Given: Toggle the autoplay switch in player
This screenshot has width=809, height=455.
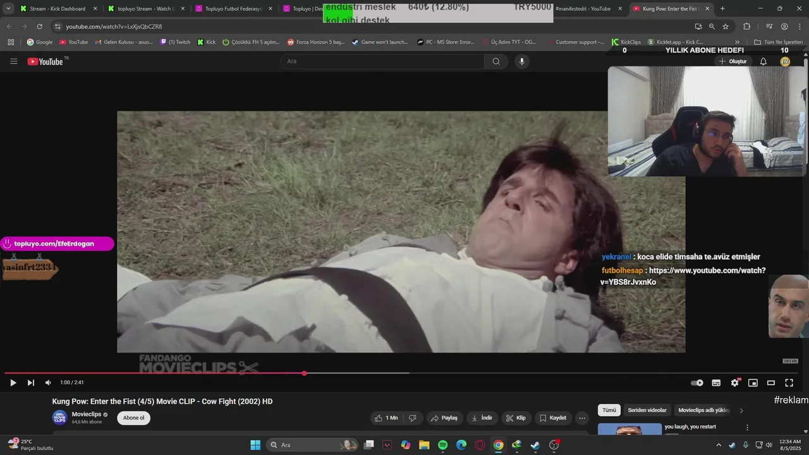Looking at the screenshot, I should (x=697, y=382).
